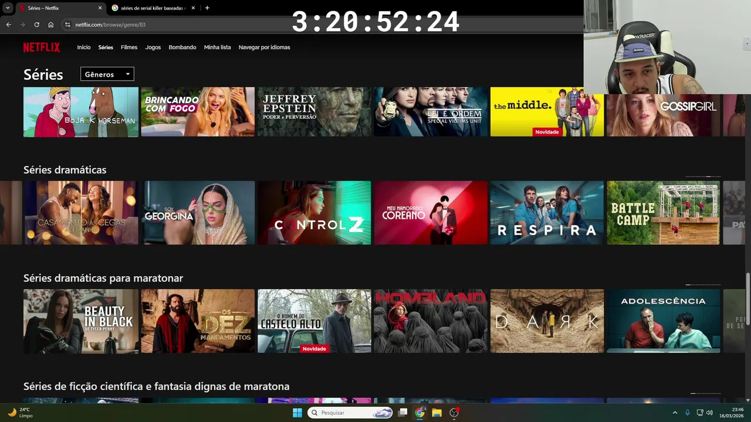Open Lei e Ordem Special Victims Unit

[x=431, y=112]
